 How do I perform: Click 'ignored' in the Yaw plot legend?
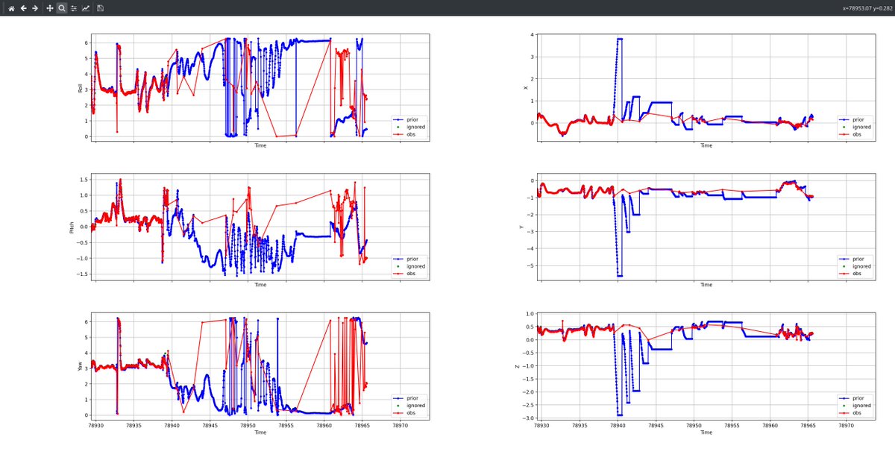click(x=415, y=406)
